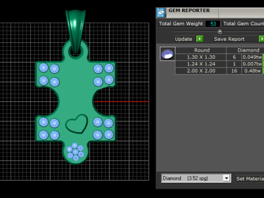The image size is (264, 198).
Task: Click the center gem of the bottom cluster
Action: pyautogui.click(x=75, y=152)
